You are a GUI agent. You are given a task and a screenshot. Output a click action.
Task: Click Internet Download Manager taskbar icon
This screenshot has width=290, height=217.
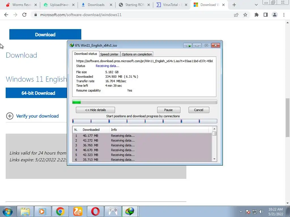[x=130, y=211]
